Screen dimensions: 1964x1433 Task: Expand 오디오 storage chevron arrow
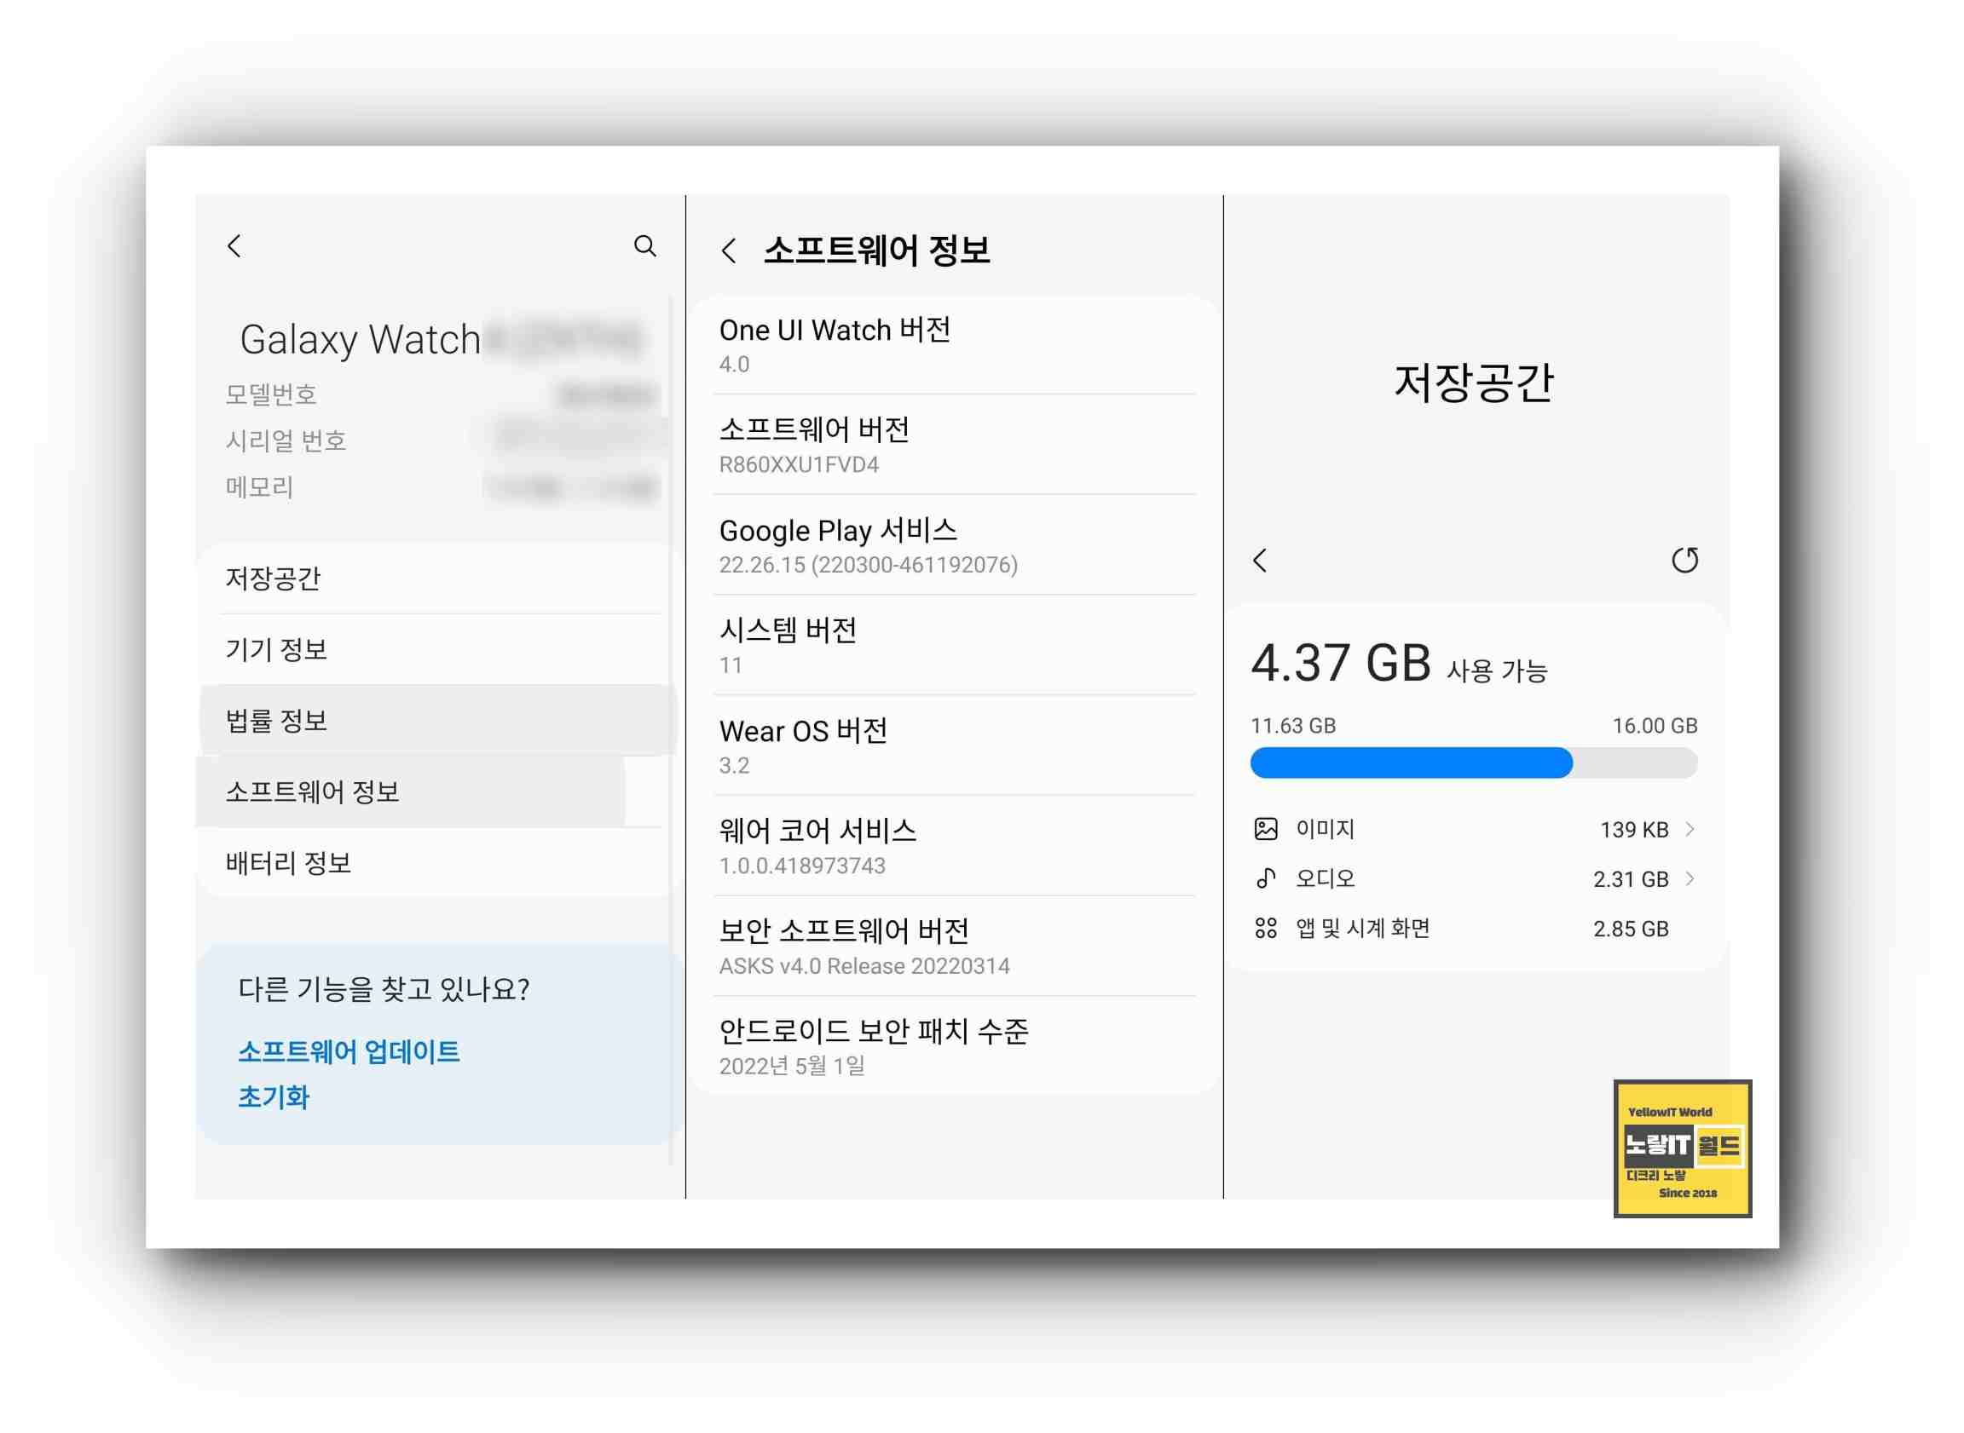[x=1690, y=878]
